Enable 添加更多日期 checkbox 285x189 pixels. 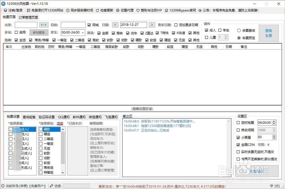pos(176,25)
